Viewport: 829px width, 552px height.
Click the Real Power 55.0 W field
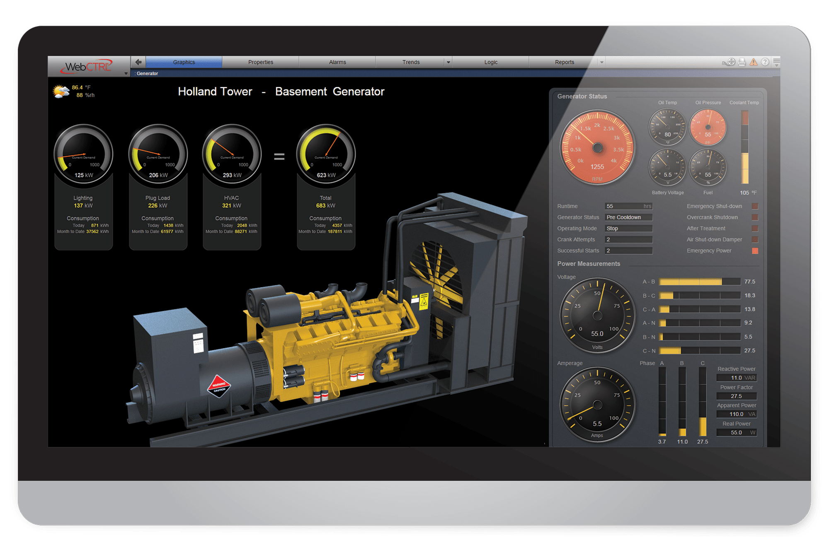pyautogui.click(x=737, y=432)
